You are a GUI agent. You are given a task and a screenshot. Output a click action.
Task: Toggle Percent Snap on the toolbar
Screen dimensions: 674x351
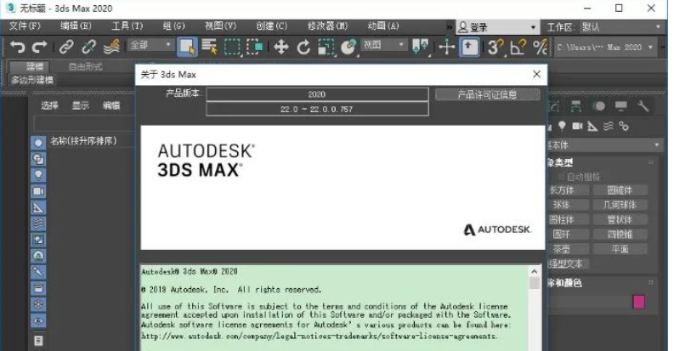pos(540,47)
